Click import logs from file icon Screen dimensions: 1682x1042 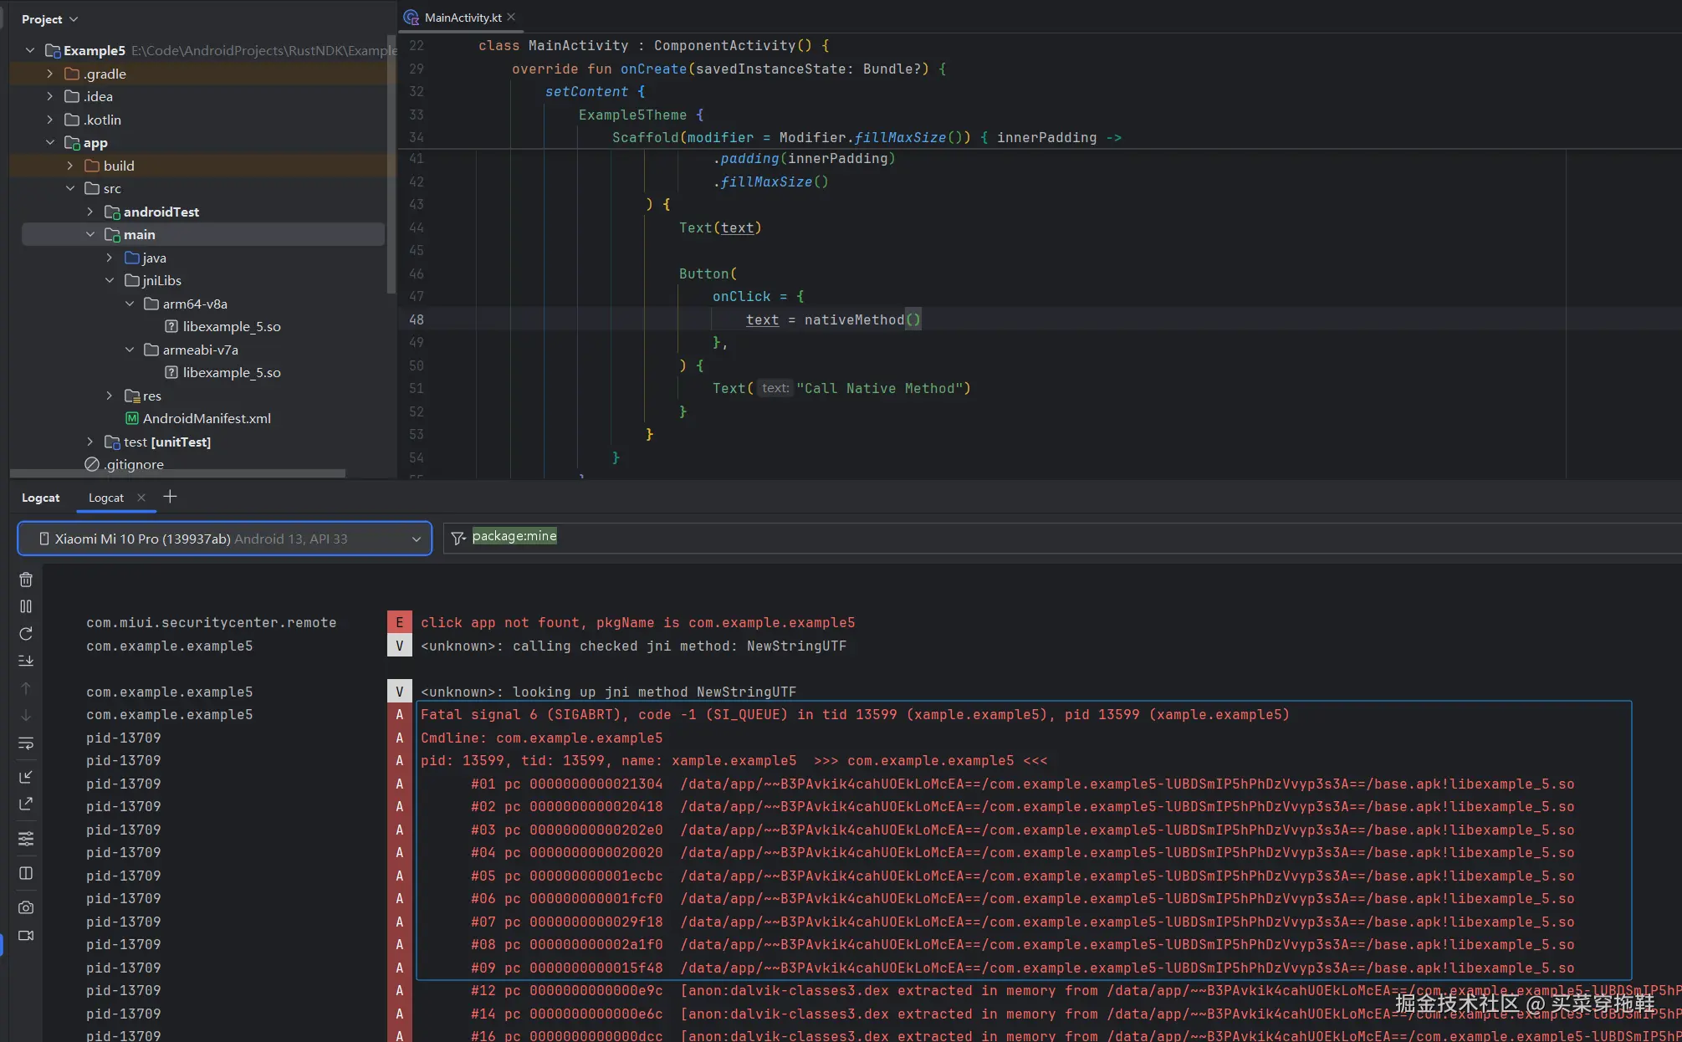point(26,777)
